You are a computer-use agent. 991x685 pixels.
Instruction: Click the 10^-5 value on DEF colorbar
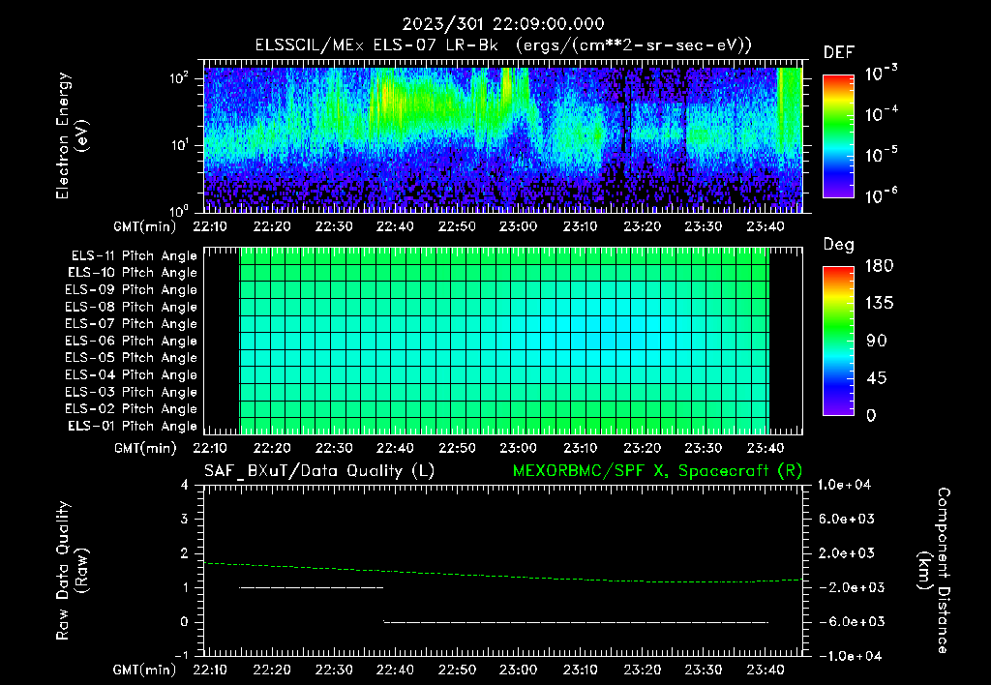coord(881,155)
